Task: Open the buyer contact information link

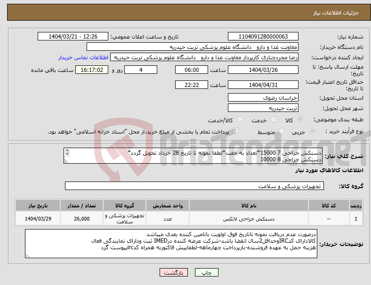Action: [83, 57]
